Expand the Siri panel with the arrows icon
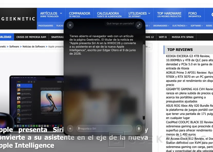 point(139,25)
